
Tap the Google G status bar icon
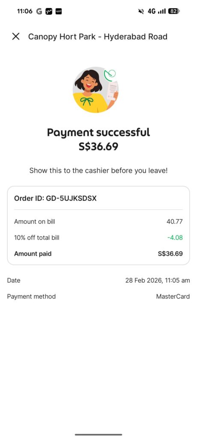tap(39, 11)
